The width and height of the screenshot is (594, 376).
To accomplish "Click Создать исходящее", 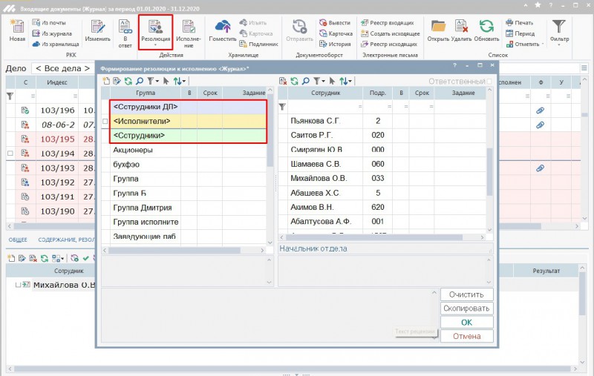I will click(391, 33).
